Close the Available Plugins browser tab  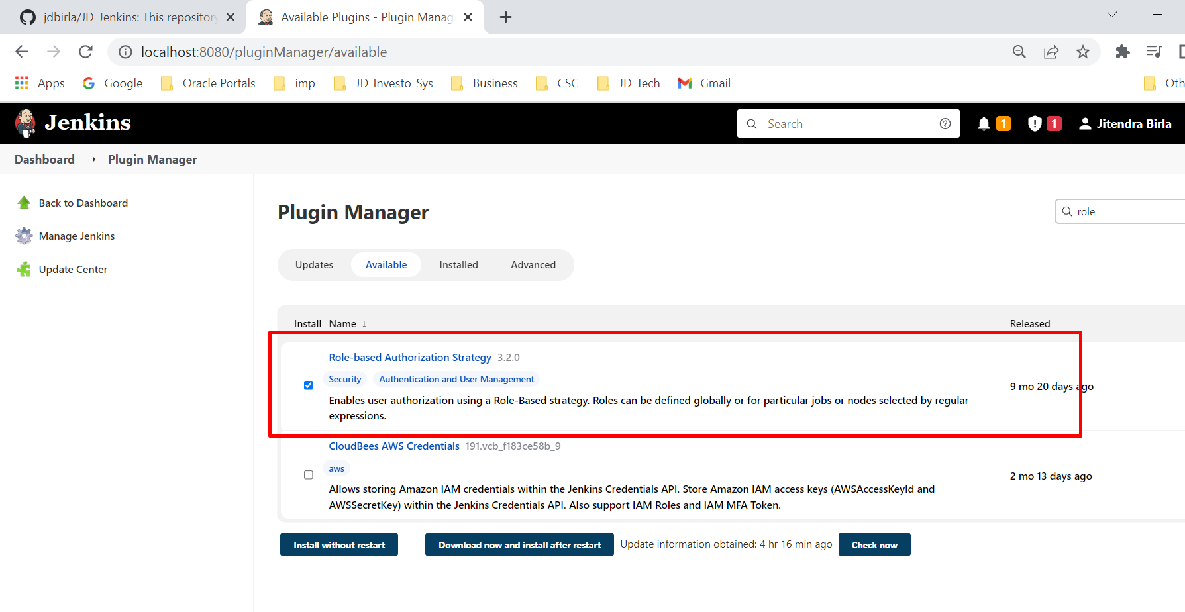coord(468,17)
